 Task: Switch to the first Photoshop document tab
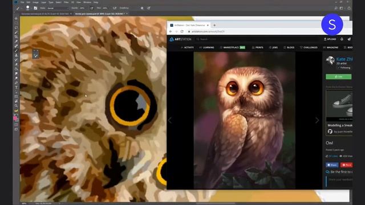pos(46,14)
